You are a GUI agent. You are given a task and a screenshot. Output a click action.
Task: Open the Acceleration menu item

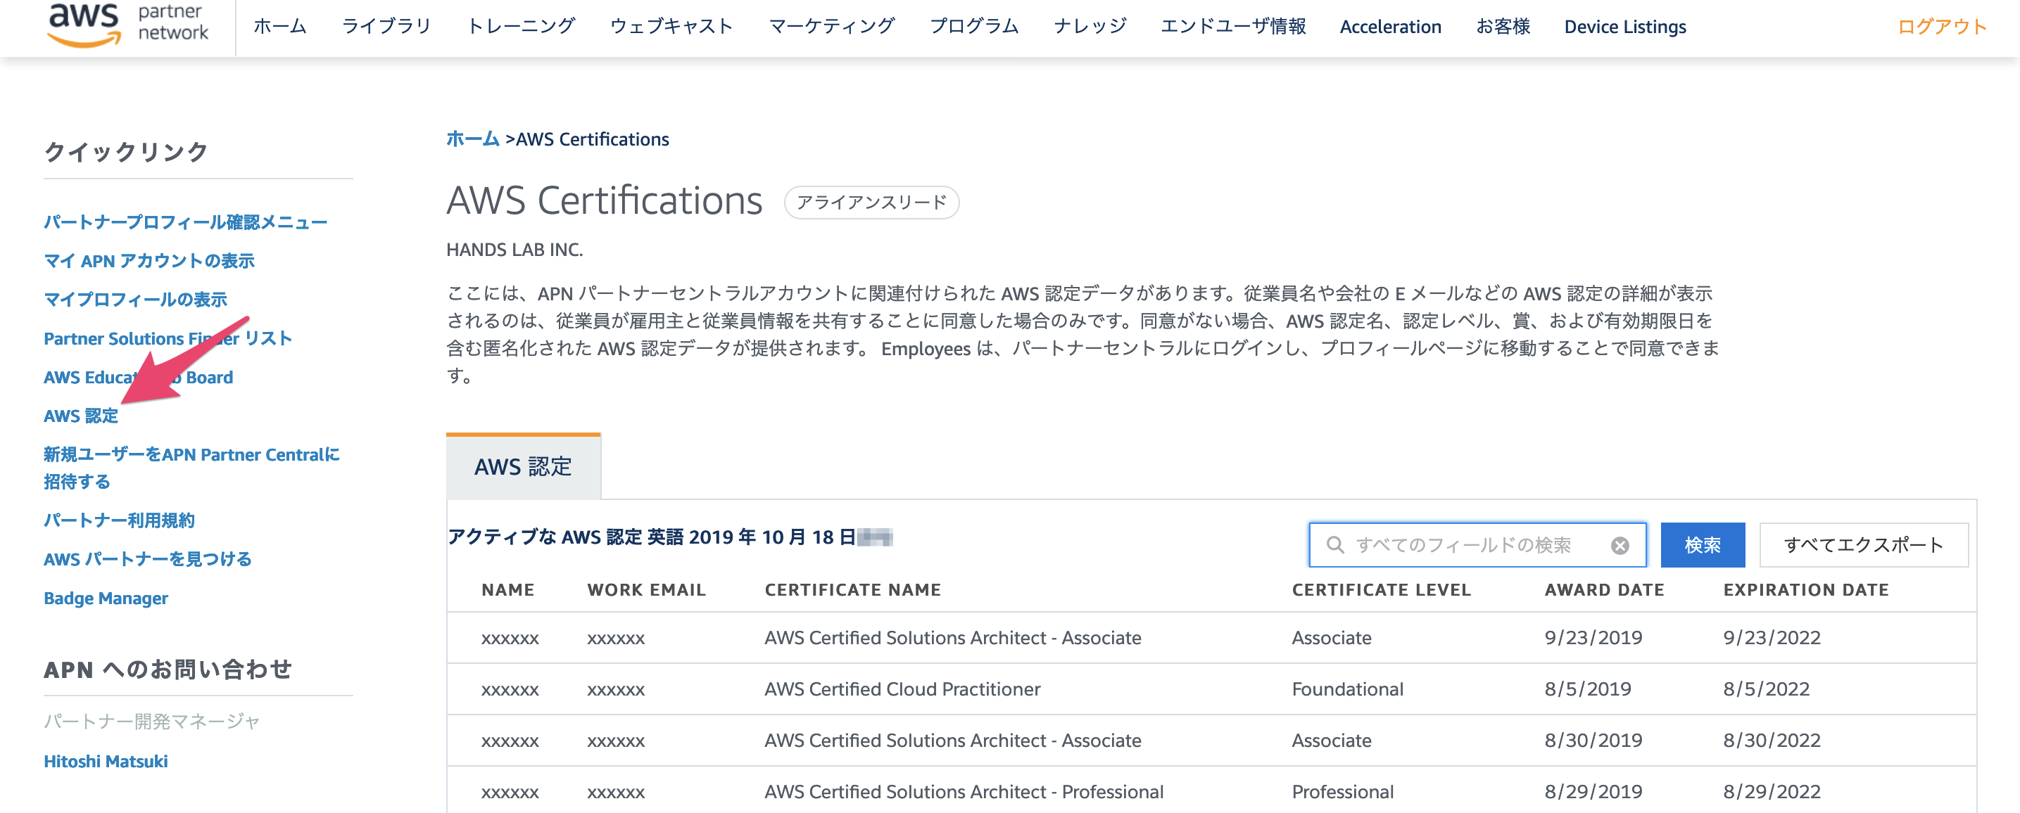[1389, 27]
